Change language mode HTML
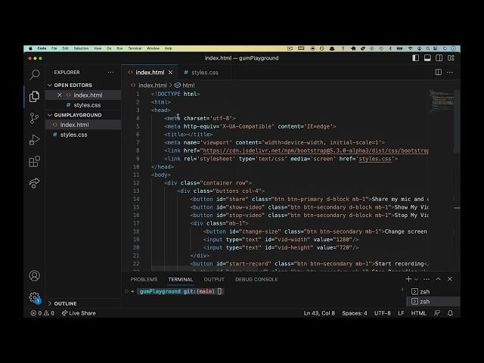The image size is (484, 363). [x=418, y=313]
